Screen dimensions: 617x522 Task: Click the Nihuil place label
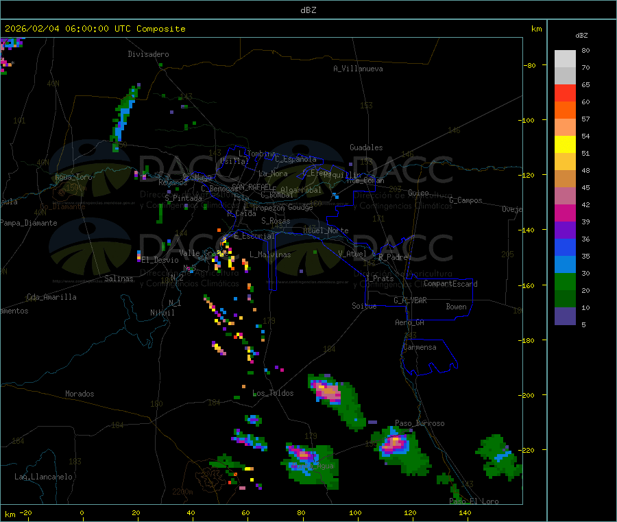coord(162,313)
